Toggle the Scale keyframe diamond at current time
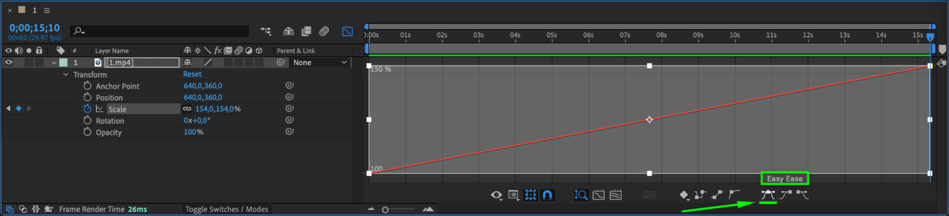The image size is (949, 216). click(19, 108)
